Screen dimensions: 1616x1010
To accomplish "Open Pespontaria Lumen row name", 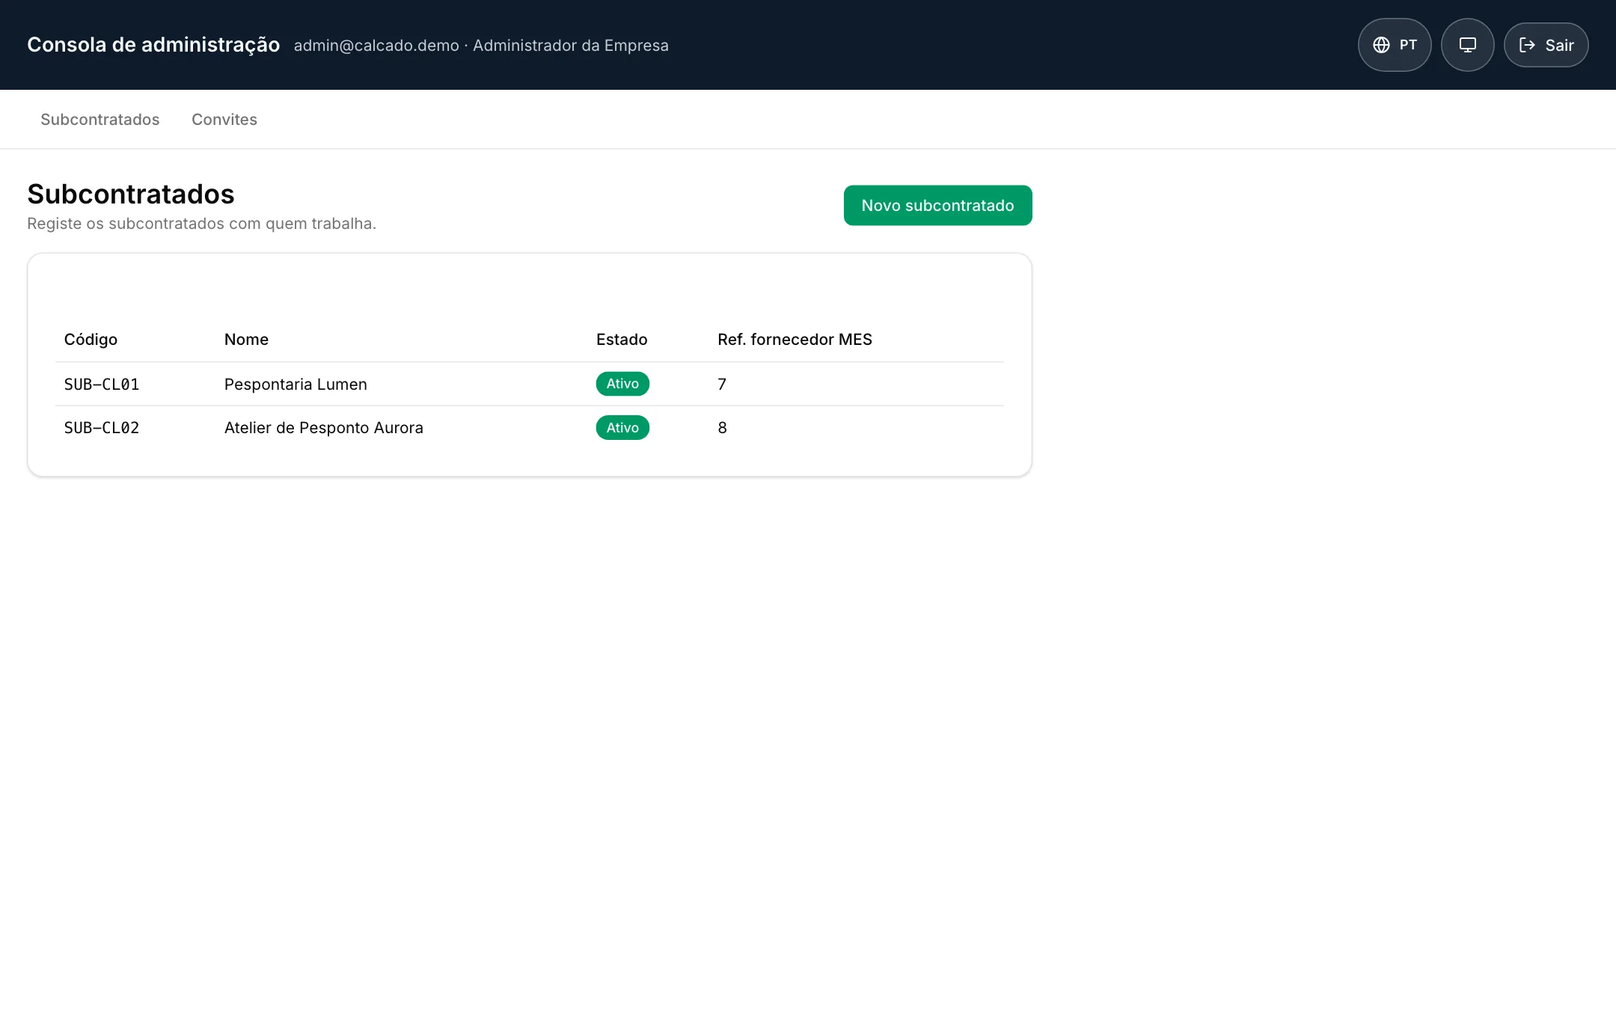I will [x=296, y=385].
